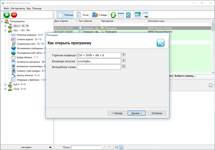Viewport: 215px width, 150px height.
Task: Sort by the Дата и Время column
Action: tap(61, 21)
